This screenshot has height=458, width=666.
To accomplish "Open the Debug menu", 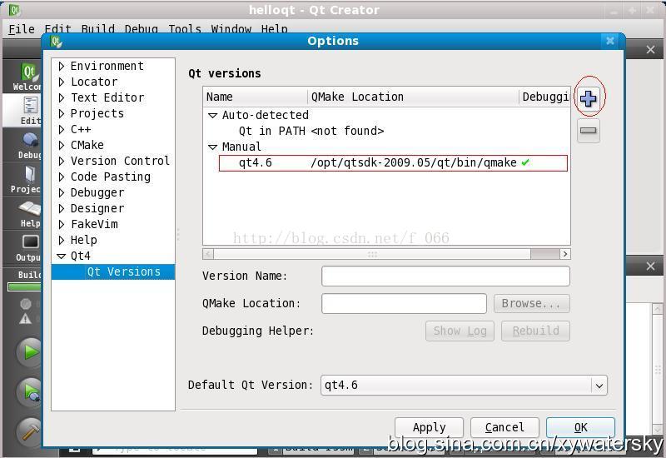I will (142, 29).
